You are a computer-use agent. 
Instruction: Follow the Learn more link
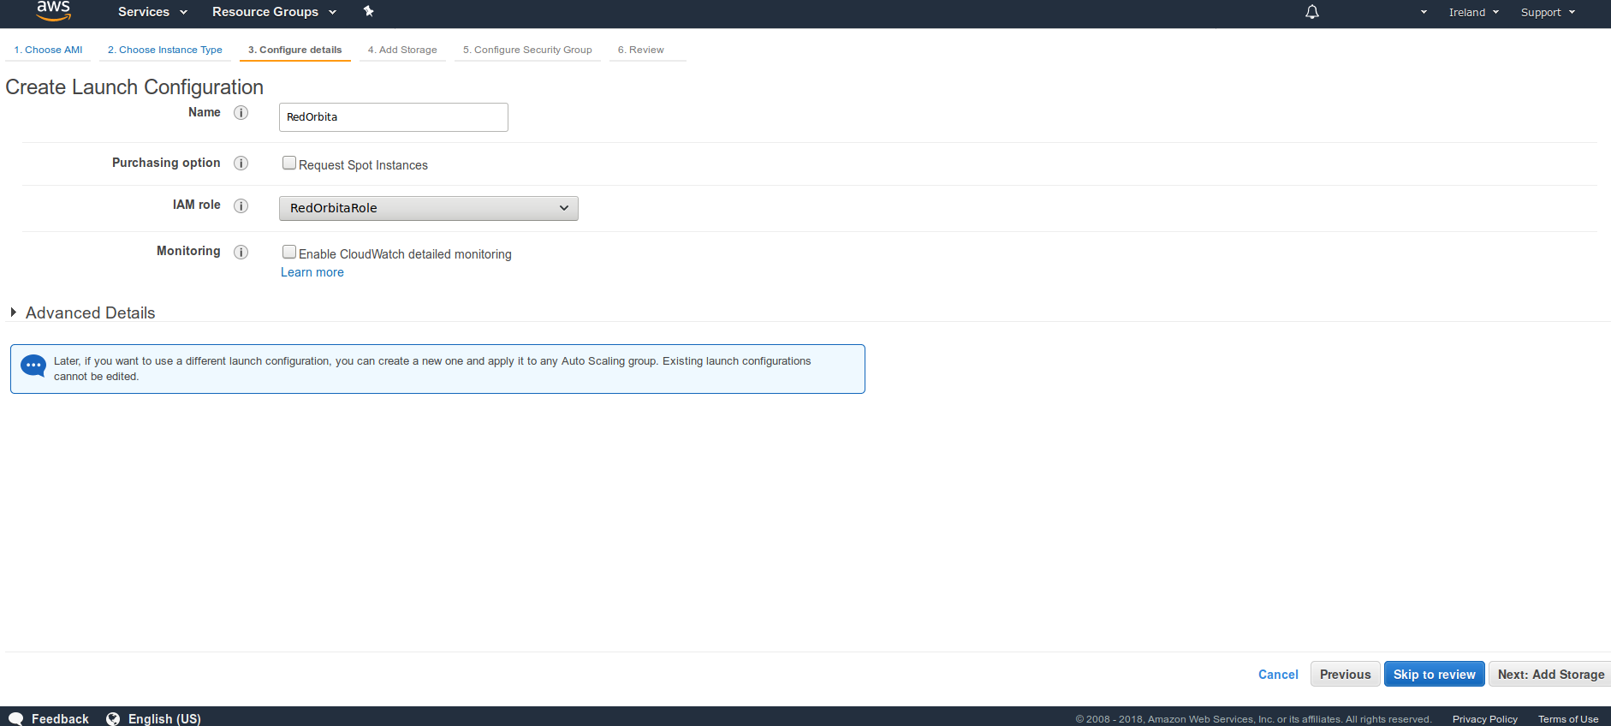pyautogui.click(x=312, y=272)
